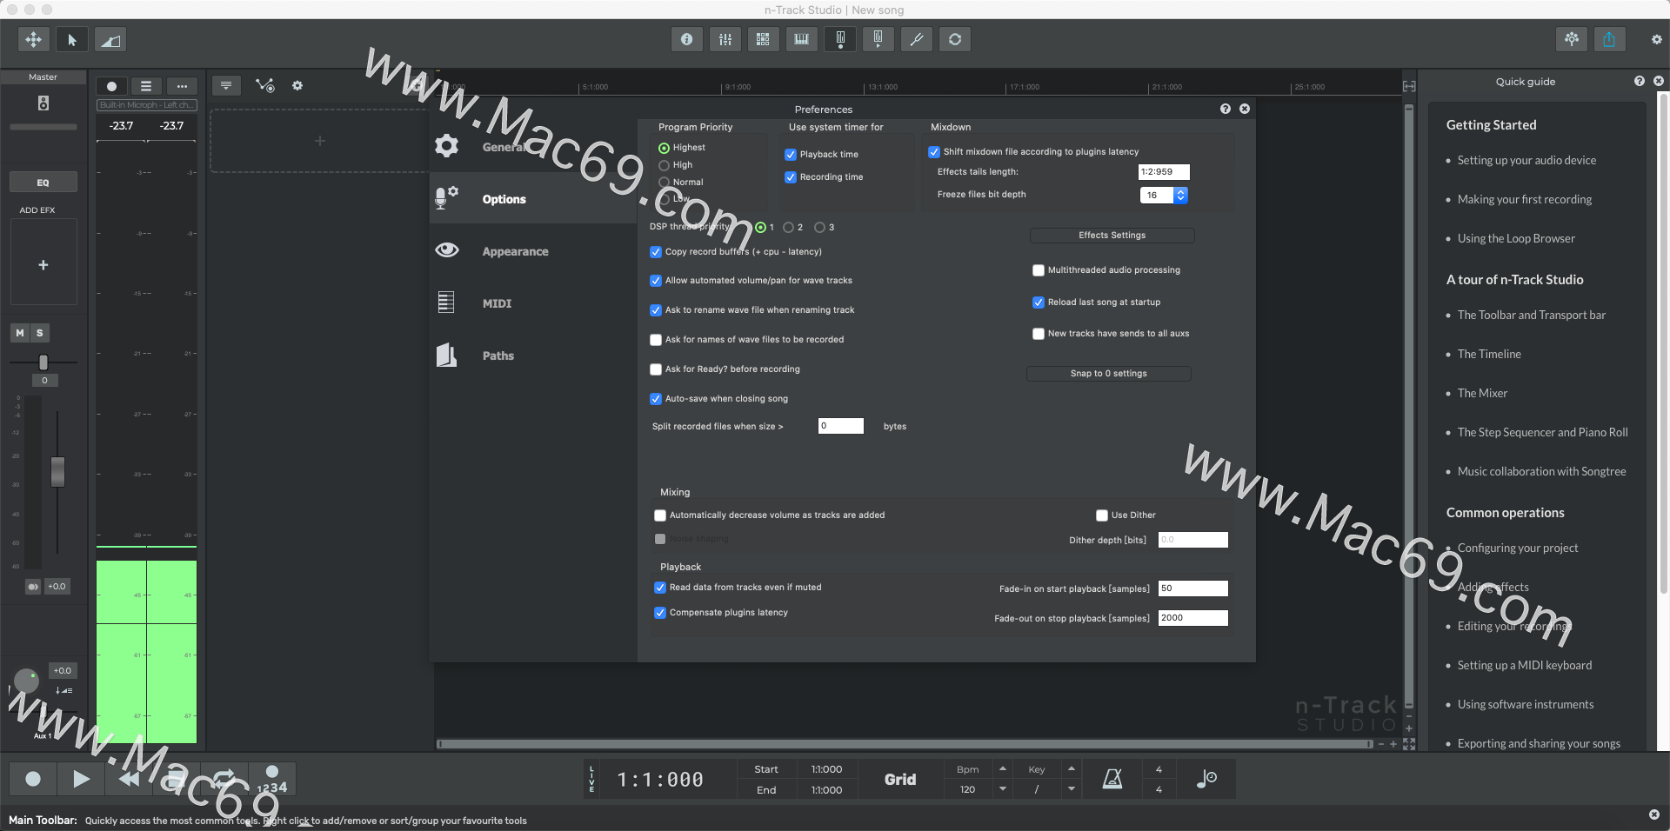Open the Appearance preferences tab
Image resolution: width=1670 pixels, height=831 pixels.
pos(532,250)
